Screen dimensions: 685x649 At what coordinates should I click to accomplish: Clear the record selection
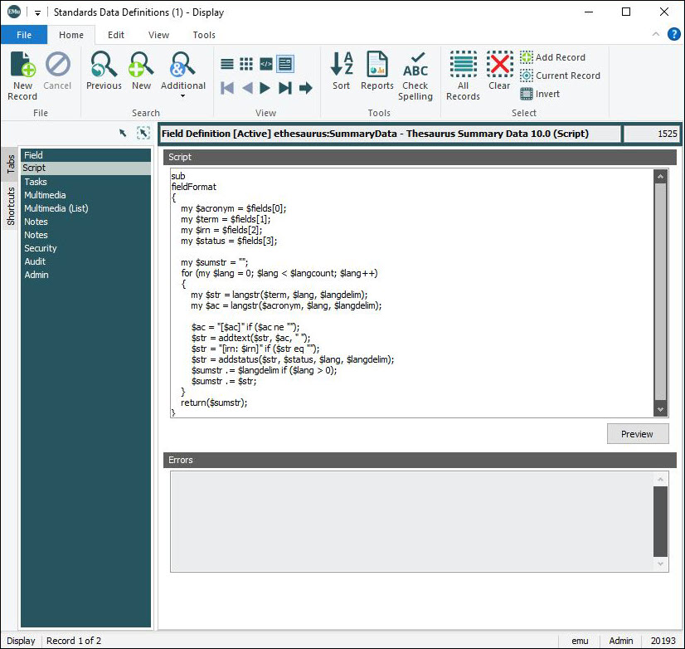[499, 73]
